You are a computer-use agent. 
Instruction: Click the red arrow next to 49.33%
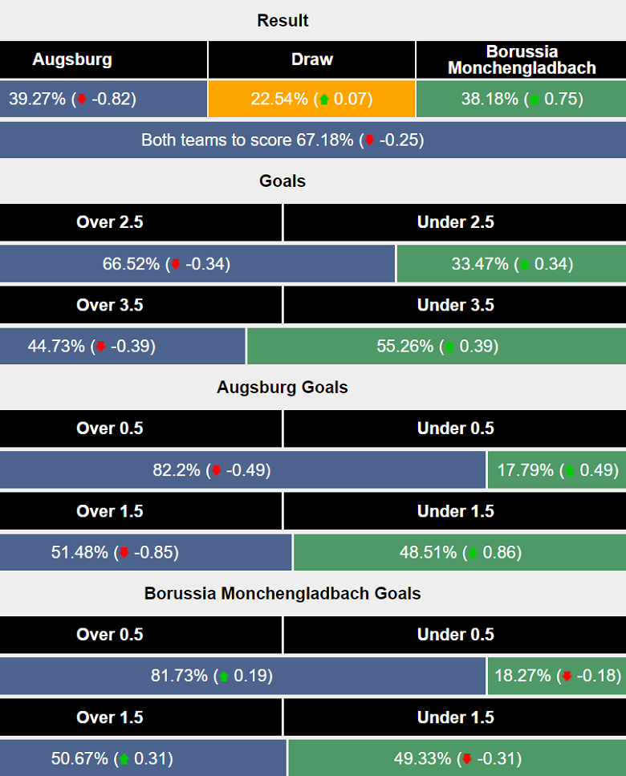(467, 759)
